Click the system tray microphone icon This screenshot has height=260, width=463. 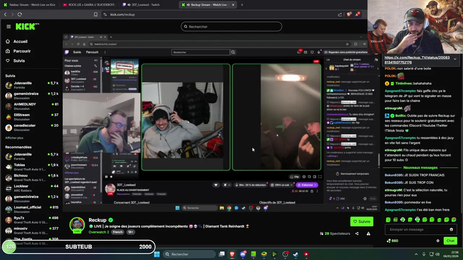tap(424, 254)
